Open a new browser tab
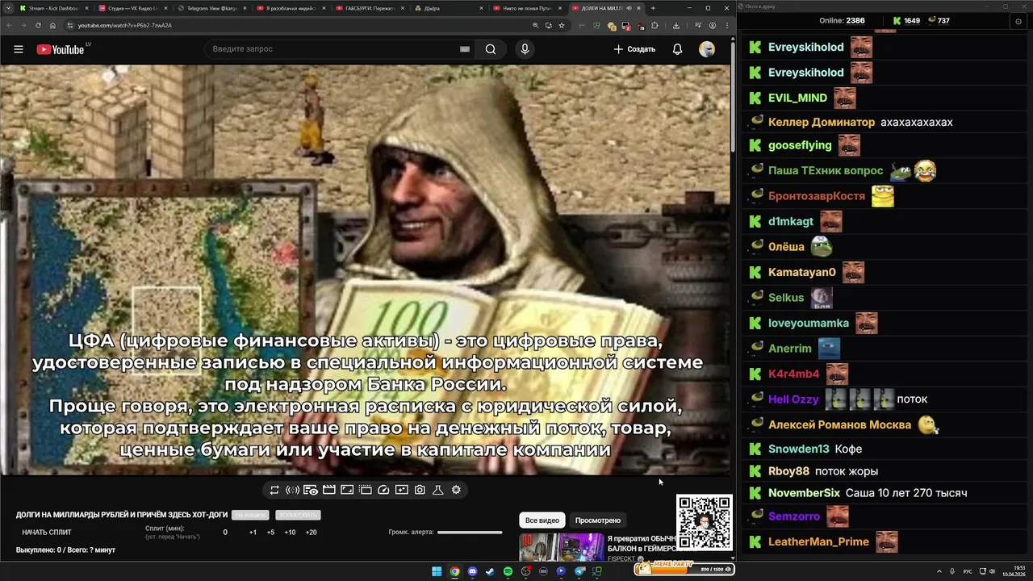 coord(653,8)
